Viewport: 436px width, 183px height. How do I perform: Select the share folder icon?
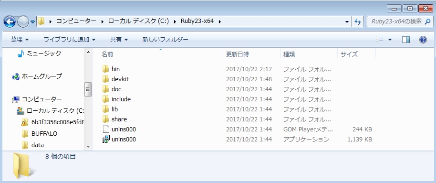click(x=105, y=119)
